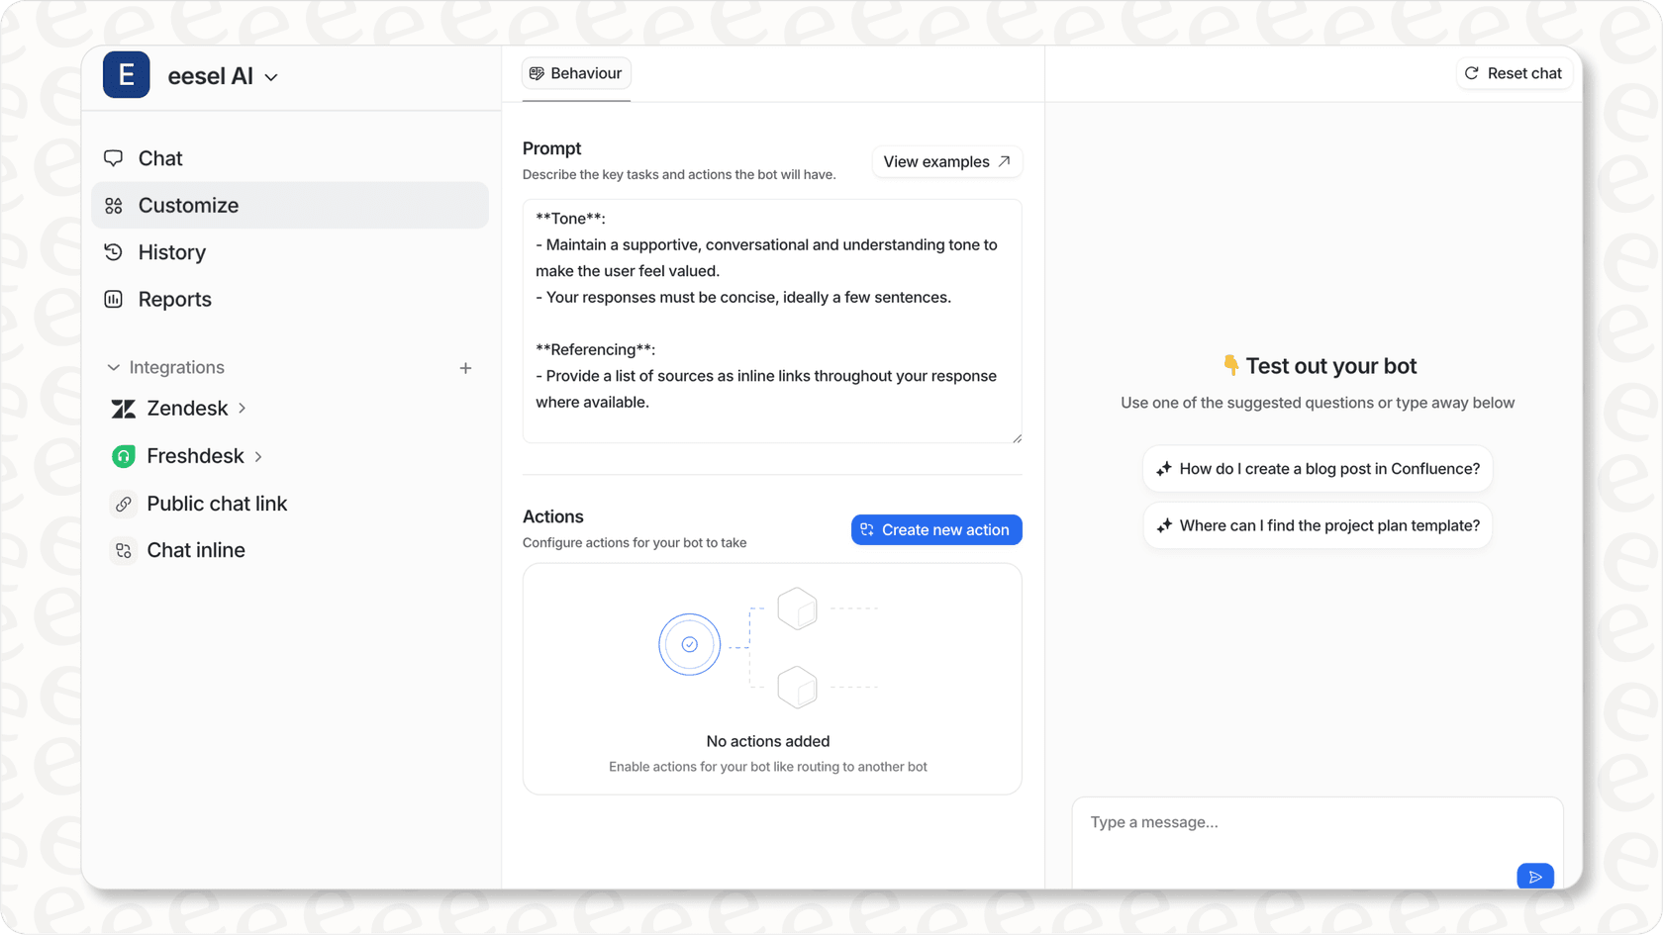Expand the Zendesk integration chevron

tap(243, 408)
